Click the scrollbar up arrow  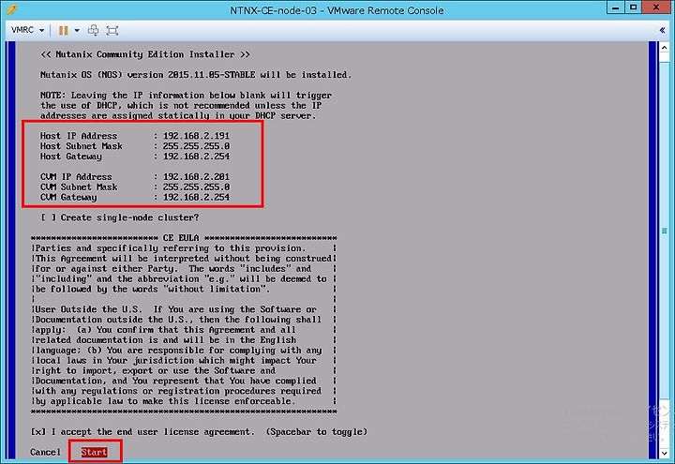(x=665, y=48)
